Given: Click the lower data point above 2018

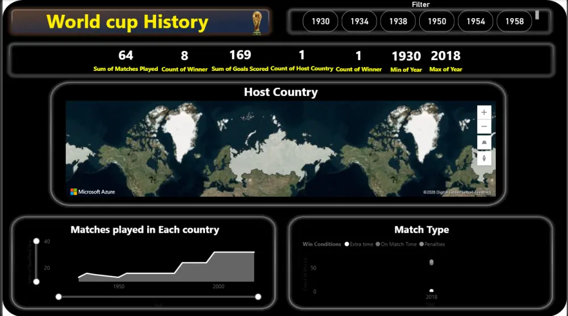Looking at the screenshot, I should 432,290.
